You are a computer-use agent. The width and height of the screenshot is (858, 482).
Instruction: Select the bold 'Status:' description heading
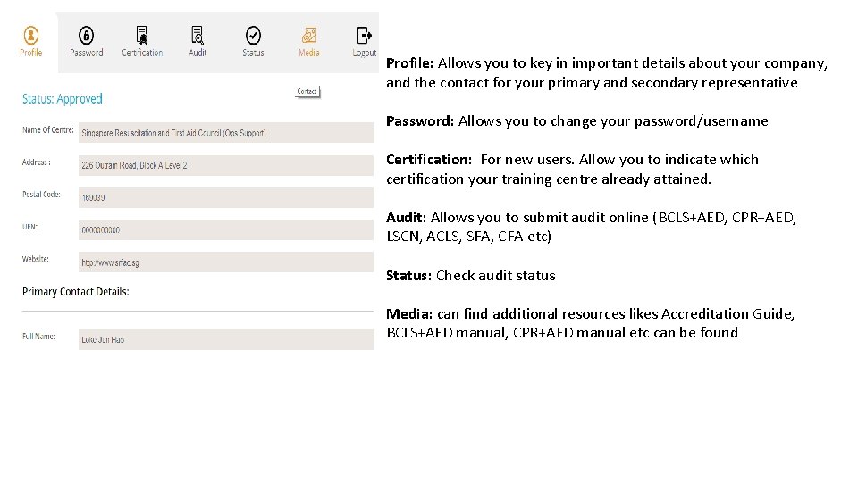coord(408,276)
